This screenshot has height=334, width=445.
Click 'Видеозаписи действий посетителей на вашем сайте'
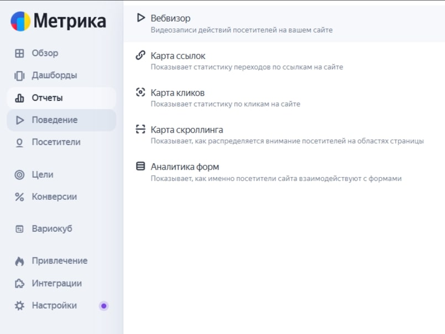pyautogui.click(x=242, y=30)
